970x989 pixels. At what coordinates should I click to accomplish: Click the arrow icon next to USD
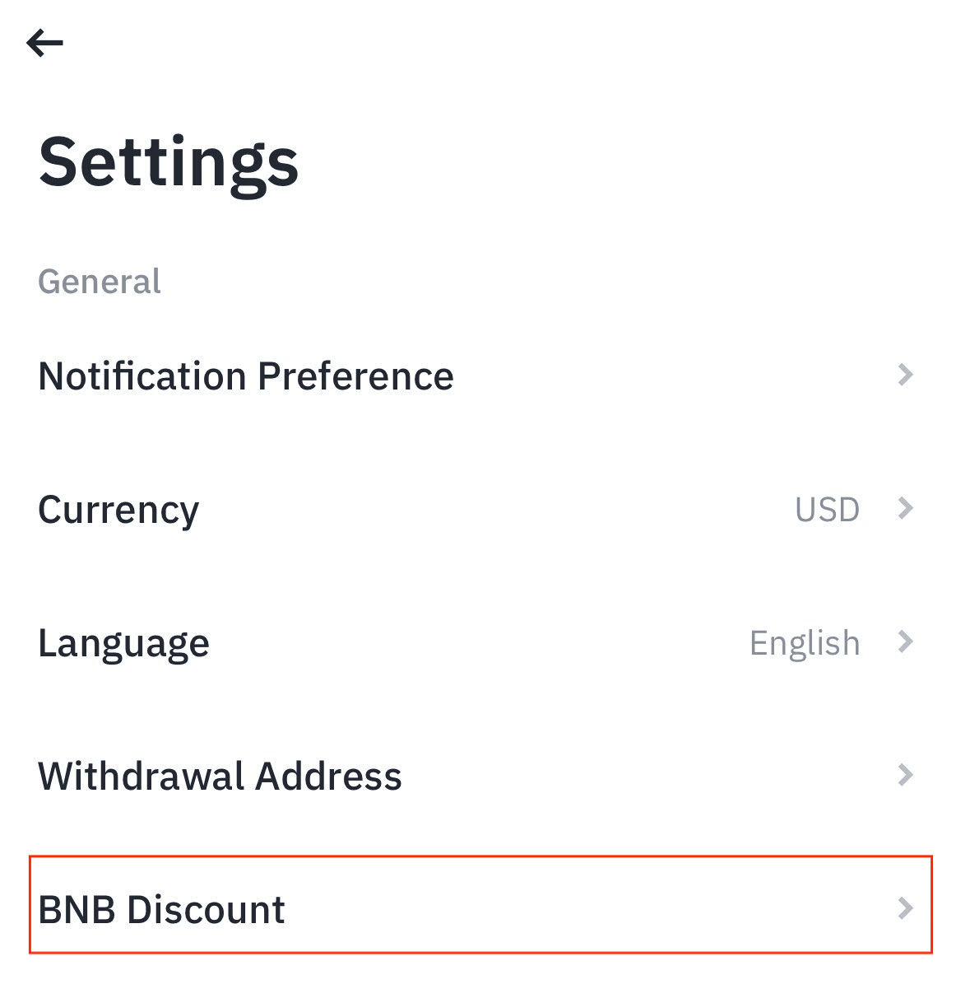(905, 509)
